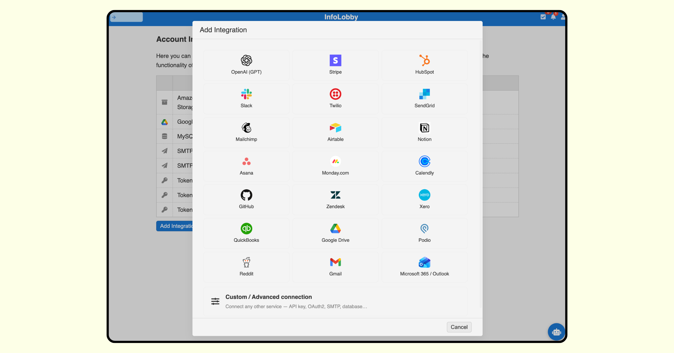The width and height of the screenshot is (674, 353).
Task: Choose the SendGrid integration icon
Action: (424, 94)
